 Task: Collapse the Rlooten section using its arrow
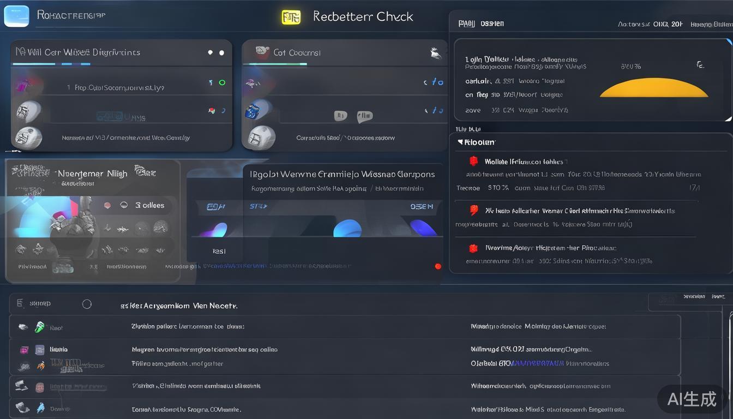[x=460, y=142]
